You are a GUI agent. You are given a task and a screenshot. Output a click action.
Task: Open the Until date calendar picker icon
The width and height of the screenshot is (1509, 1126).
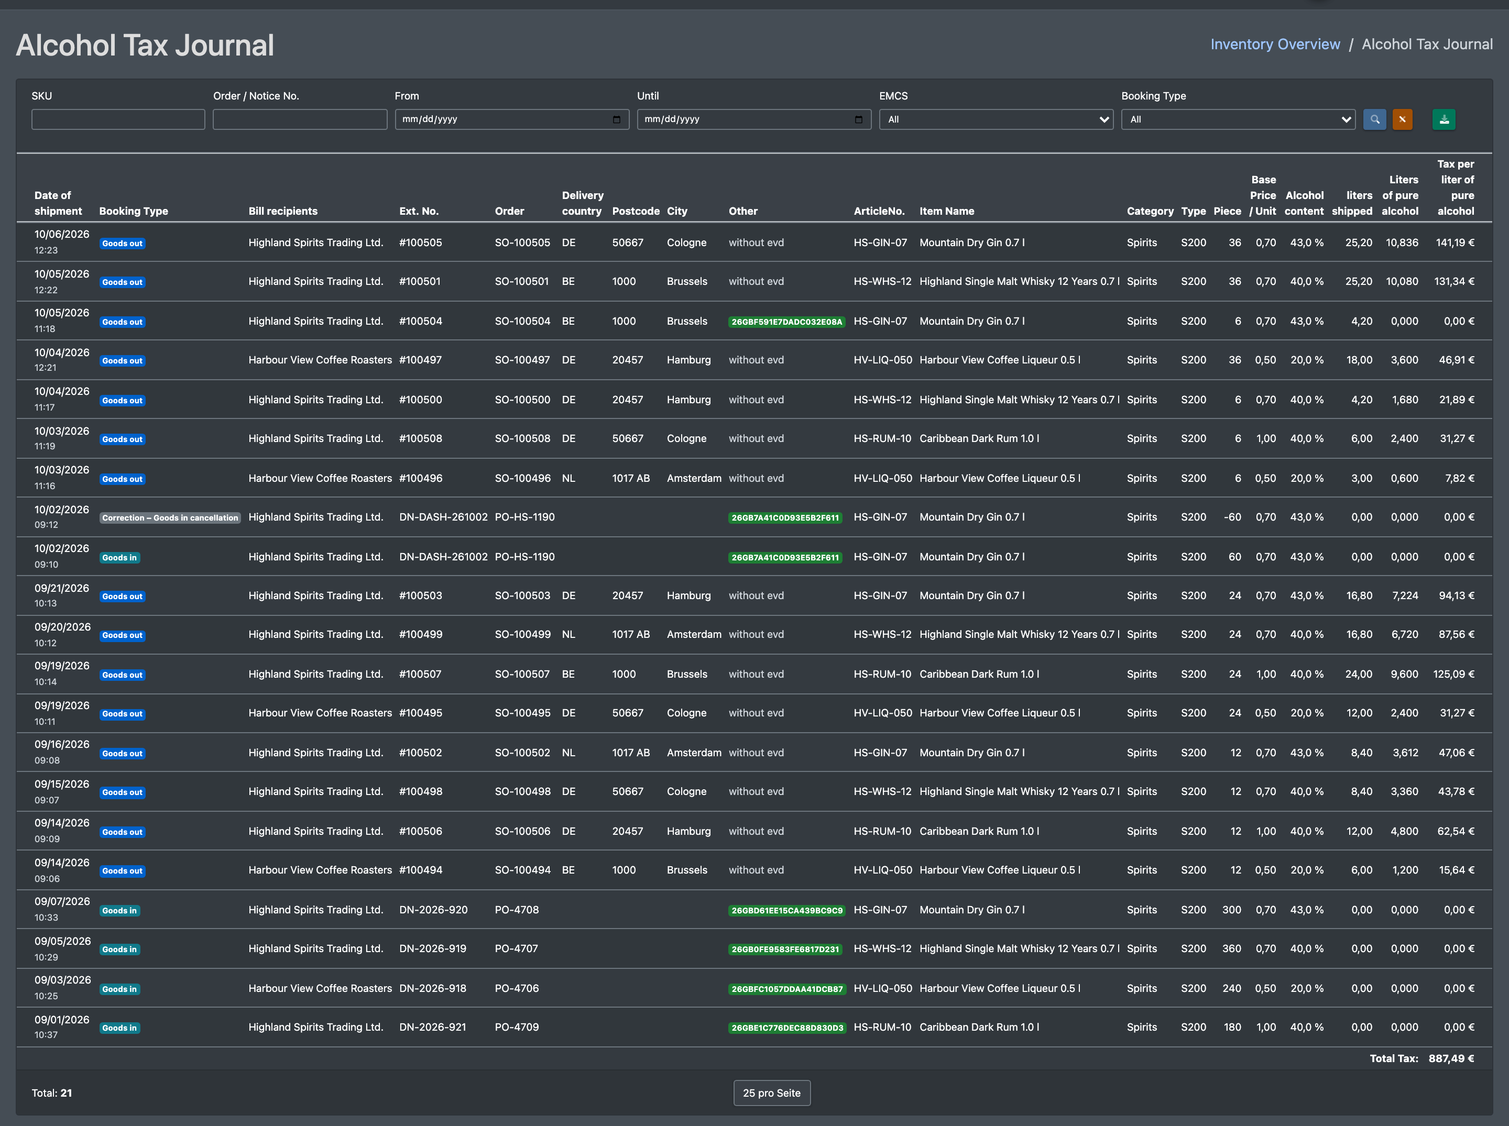858,119
